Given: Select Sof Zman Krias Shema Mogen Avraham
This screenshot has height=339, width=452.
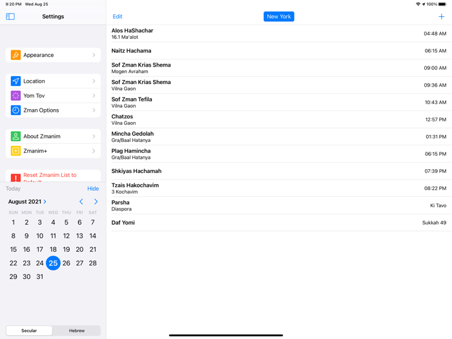Looking at the screenshot, I should tap(279, 68).
